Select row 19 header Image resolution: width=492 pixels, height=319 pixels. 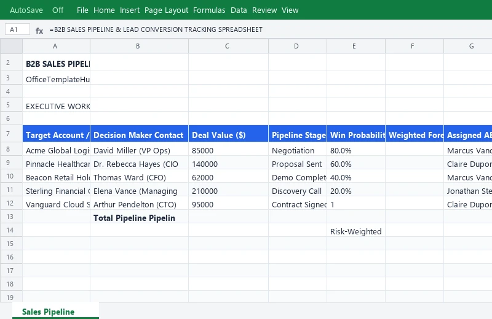[x=11, y=298]
